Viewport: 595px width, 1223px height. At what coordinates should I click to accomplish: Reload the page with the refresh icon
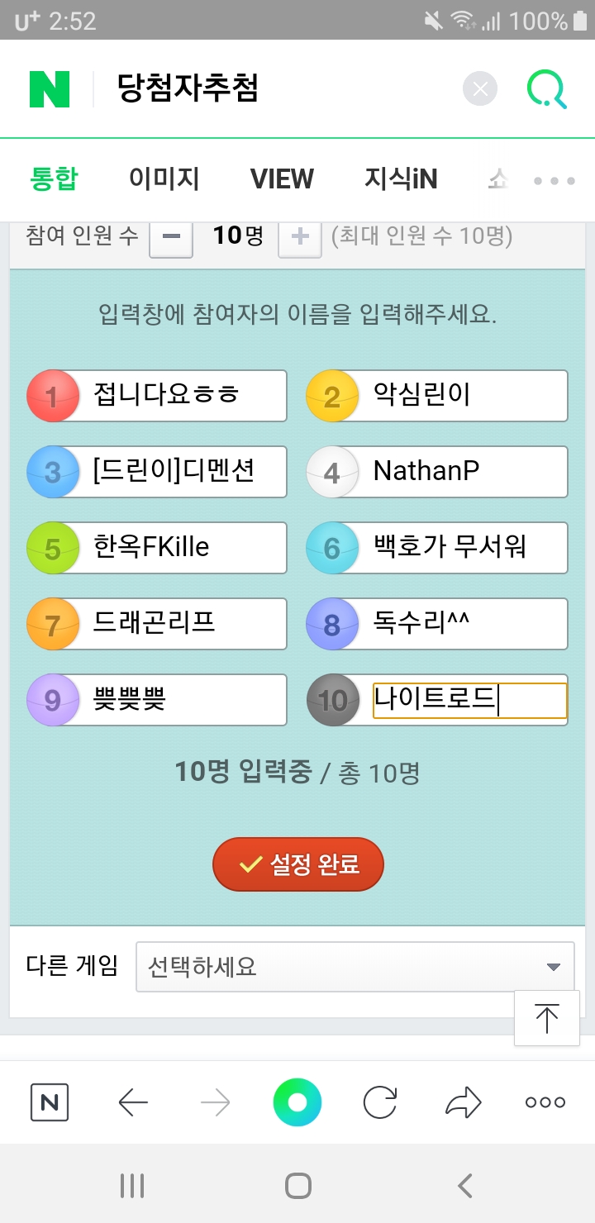click(x=380, y=1102)
